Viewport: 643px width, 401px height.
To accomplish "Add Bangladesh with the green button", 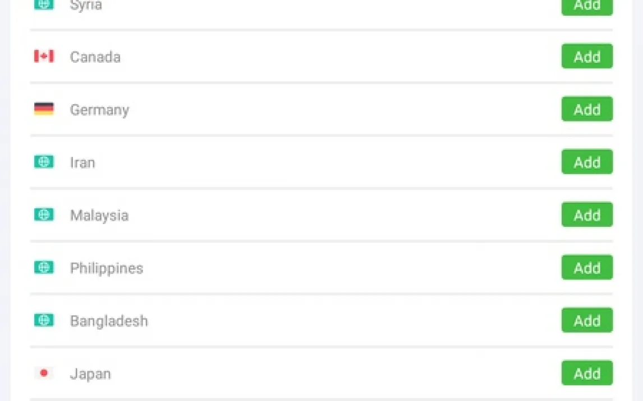I will pos(587,320).
